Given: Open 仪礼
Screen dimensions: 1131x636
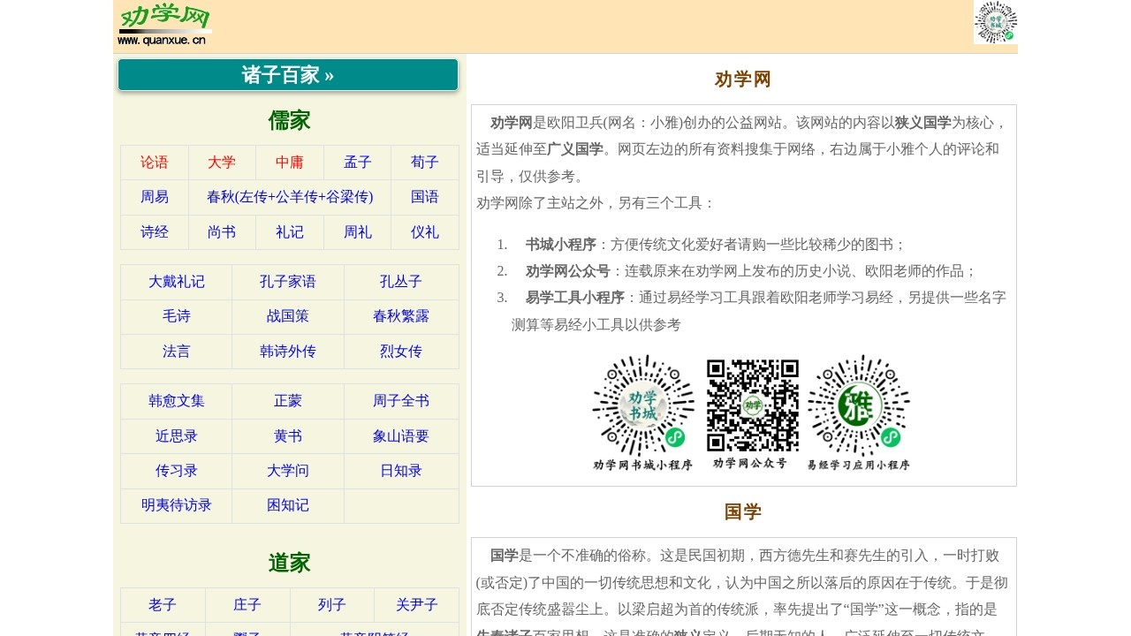Looking at the screenshot, I should pyautogui.click(x=425, y=232).
